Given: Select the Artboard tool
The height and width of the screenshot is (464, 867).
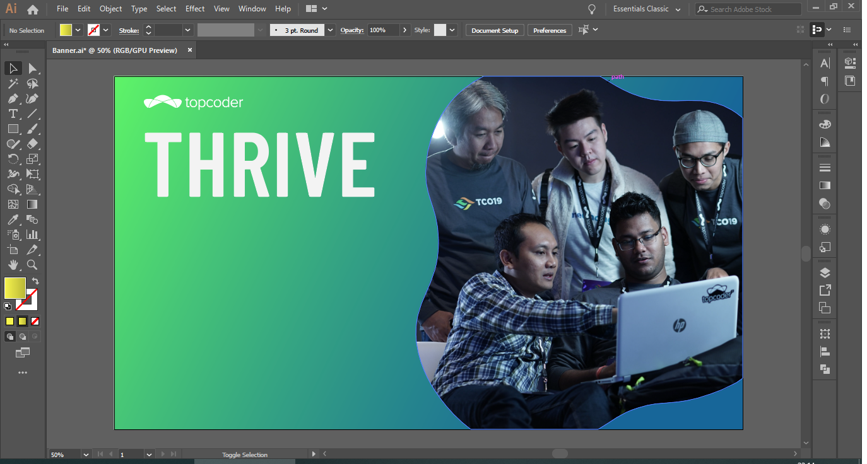Looking at the screenshot, I should point(13,250).
